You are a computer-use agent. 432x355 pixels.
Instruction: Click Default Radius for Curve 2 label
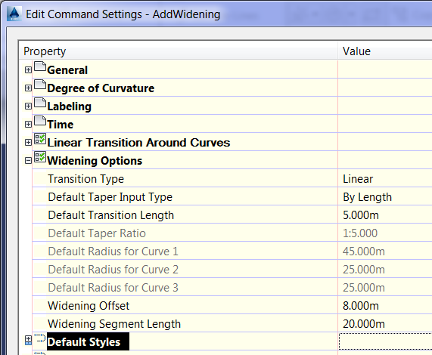tap(113, 270)
